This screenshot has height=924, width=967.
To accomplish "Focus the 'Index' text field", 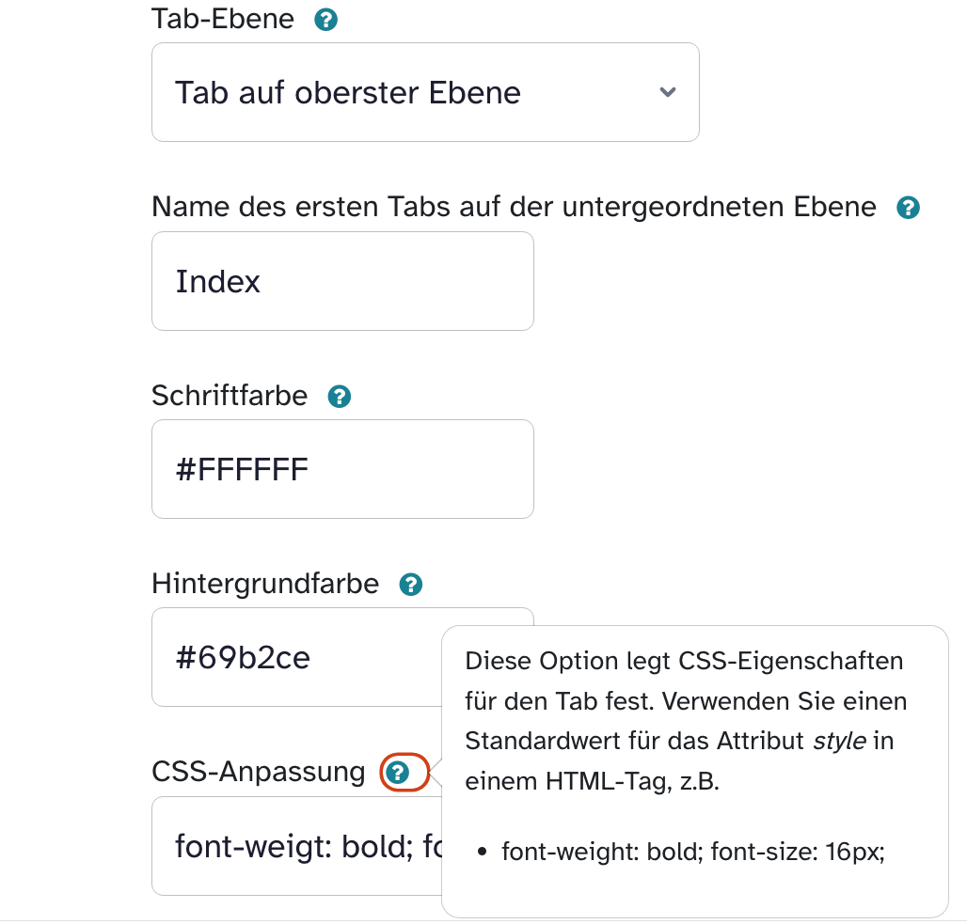I will tap(342, 281).
